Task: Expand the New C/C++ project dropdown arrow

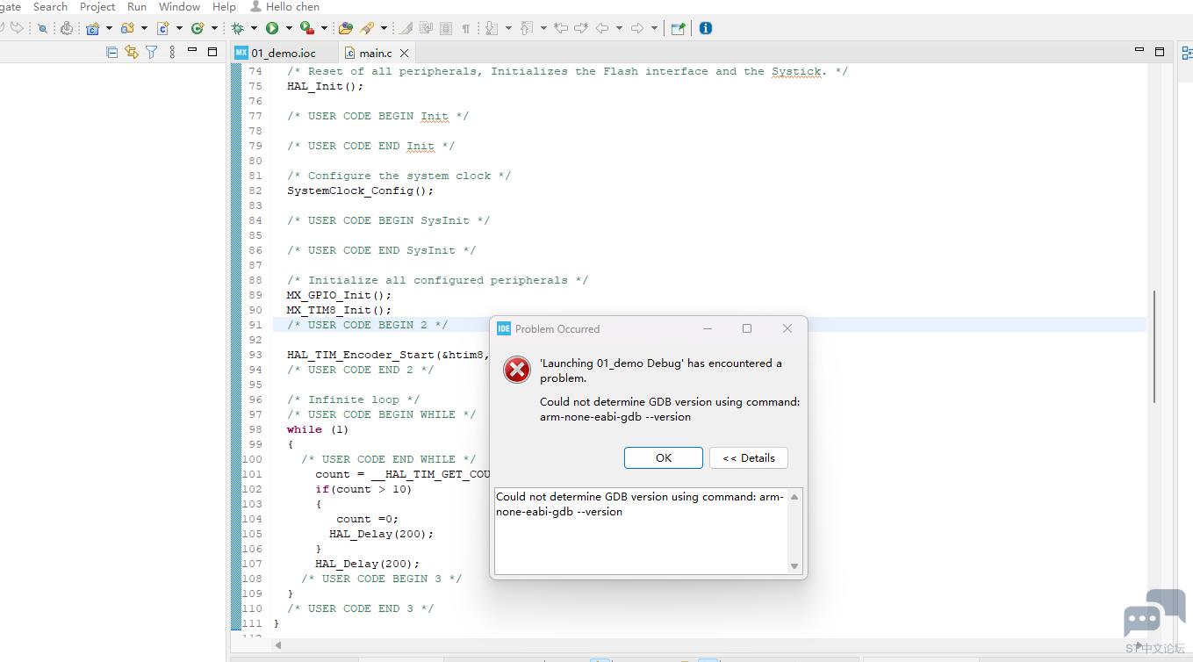Action: click(x=109, y=28)
